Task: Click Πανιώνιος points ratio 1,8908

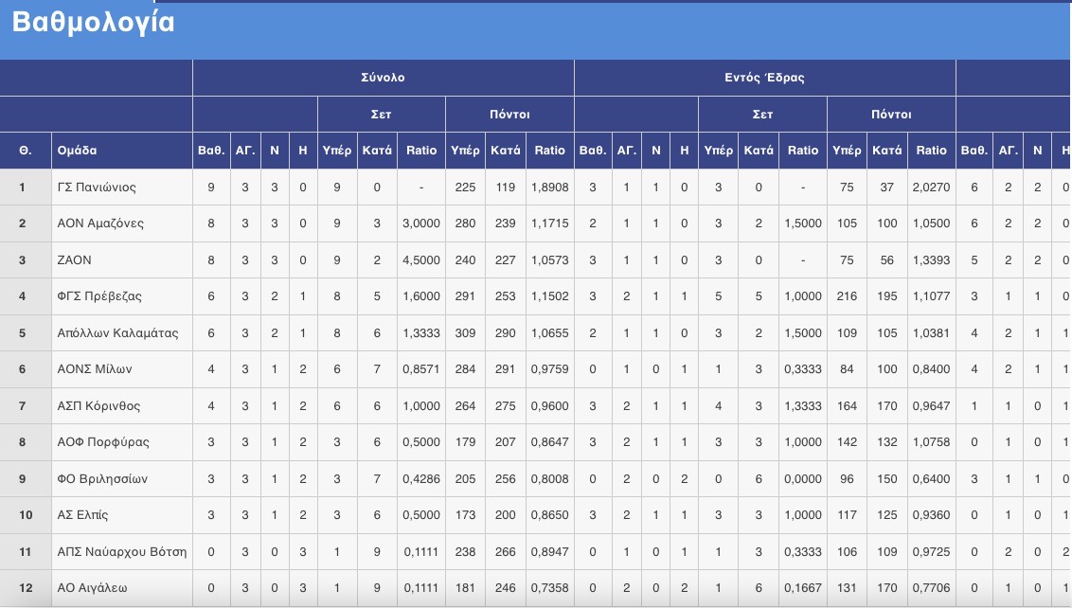Action: pos(549,188)
